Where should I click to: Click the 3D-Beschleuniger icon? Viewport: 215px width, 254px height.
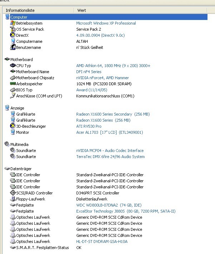tap(13, 126)
